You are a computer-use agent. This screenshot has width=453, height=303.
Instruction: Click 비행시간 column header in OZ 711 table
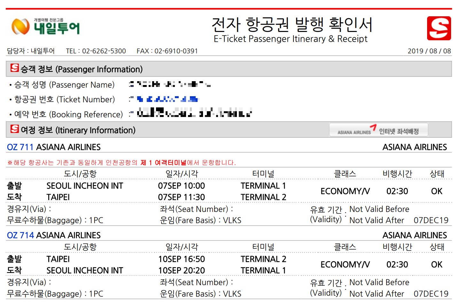coord(397,174)
